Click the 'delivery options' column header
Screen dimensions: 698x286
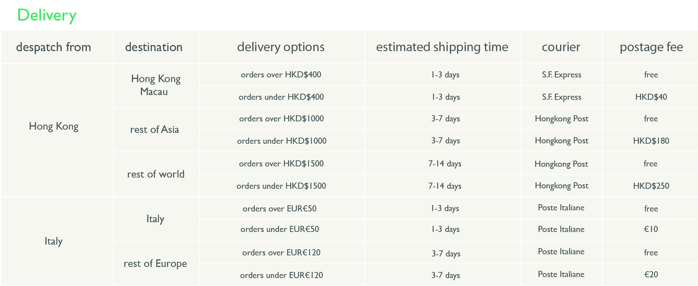tap(281, 47)
